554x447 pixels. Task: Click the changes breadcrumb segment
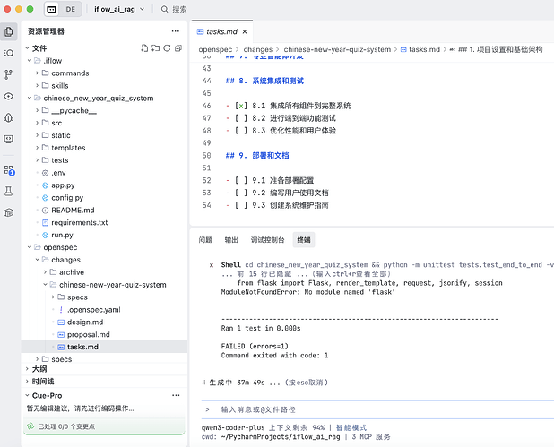pyautogui.click(x=258, y=49)
